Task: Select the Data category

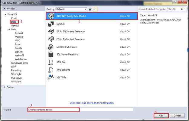Action: click(14, 22)
